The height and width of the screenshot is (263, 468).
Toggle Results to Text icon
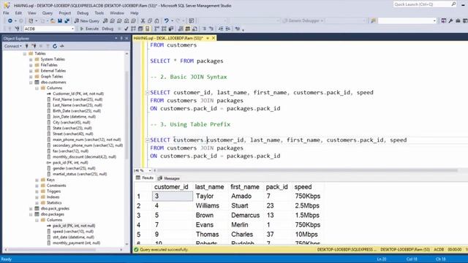[x=181, y=28]
